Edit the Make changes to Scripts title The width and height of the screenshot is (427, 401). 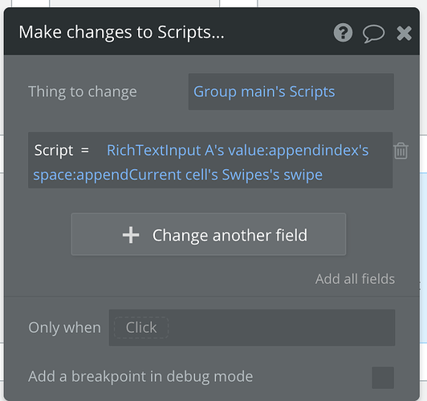[121, 32]
